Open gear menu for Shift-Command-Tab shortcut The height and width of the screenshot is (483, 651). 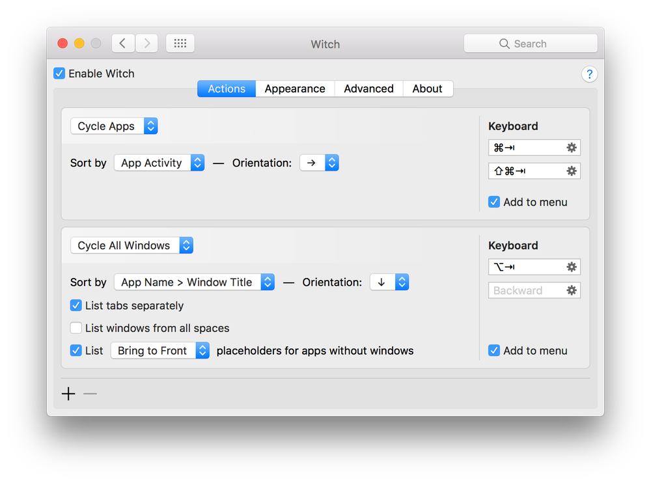click(572, 171)
